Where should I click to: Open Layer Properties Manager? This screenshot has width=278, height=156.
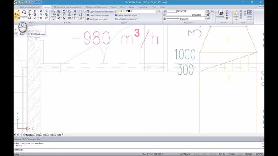pyautogui.click(x=100, y=12)
